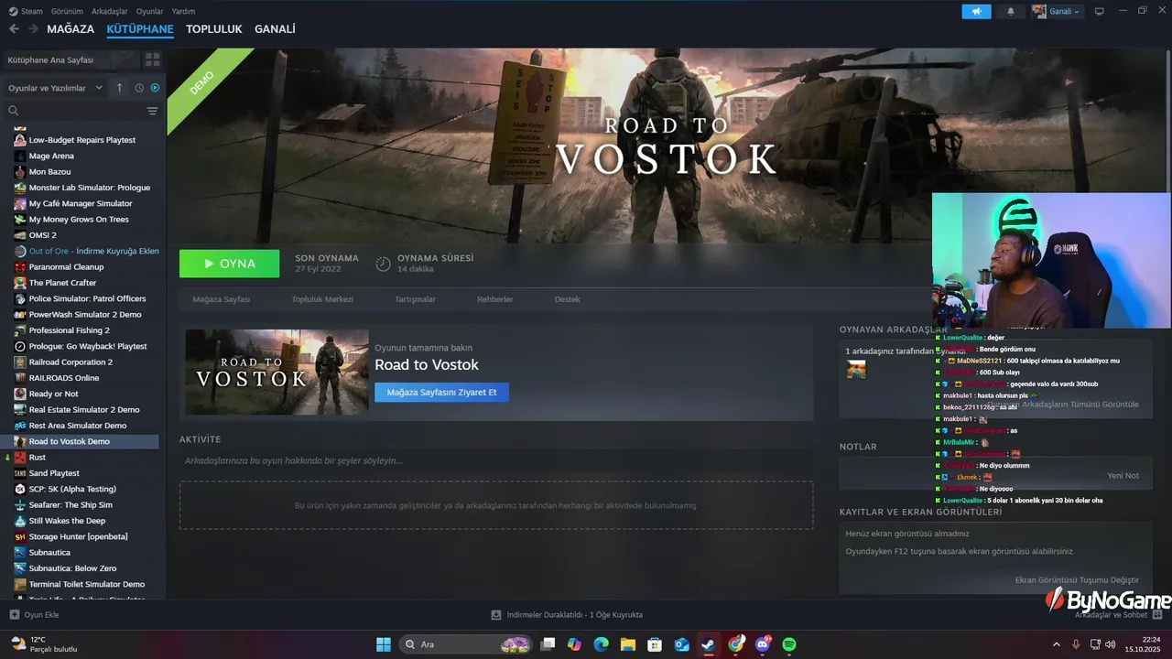Open the Destek link
1172x659 pixels.
(567, 299)
